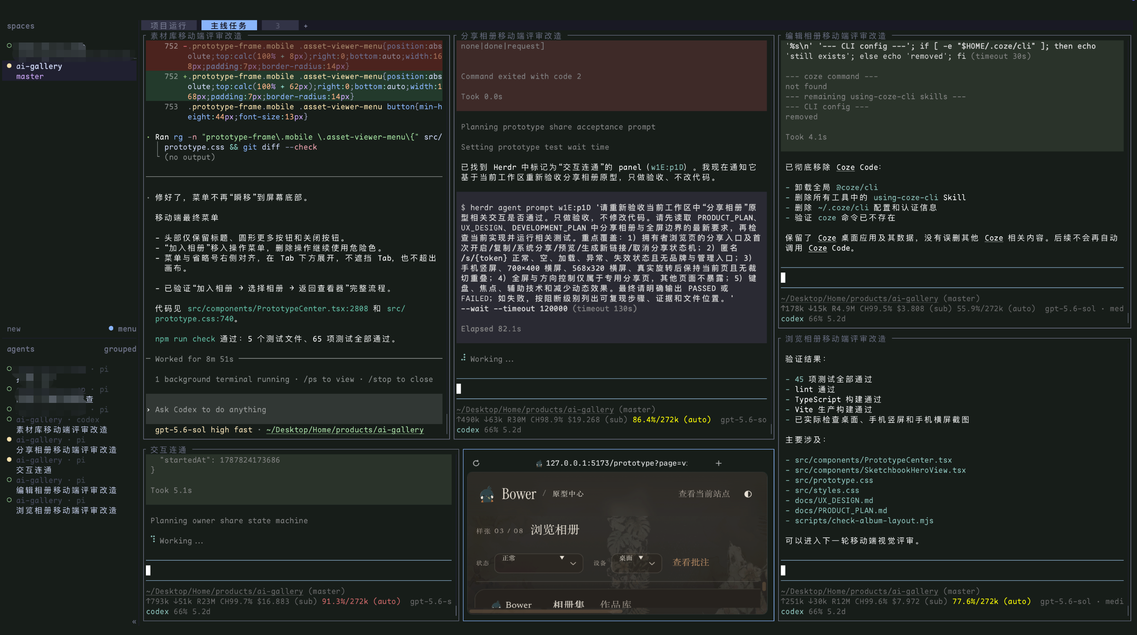The image size is (1137, 635).
Task: Reload the embedded browser page
Action: (476, 463)
